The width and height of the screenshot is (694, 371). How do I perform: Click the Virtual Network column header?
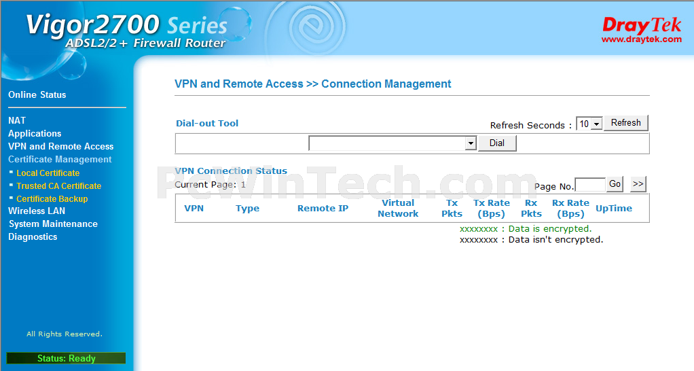398,208
